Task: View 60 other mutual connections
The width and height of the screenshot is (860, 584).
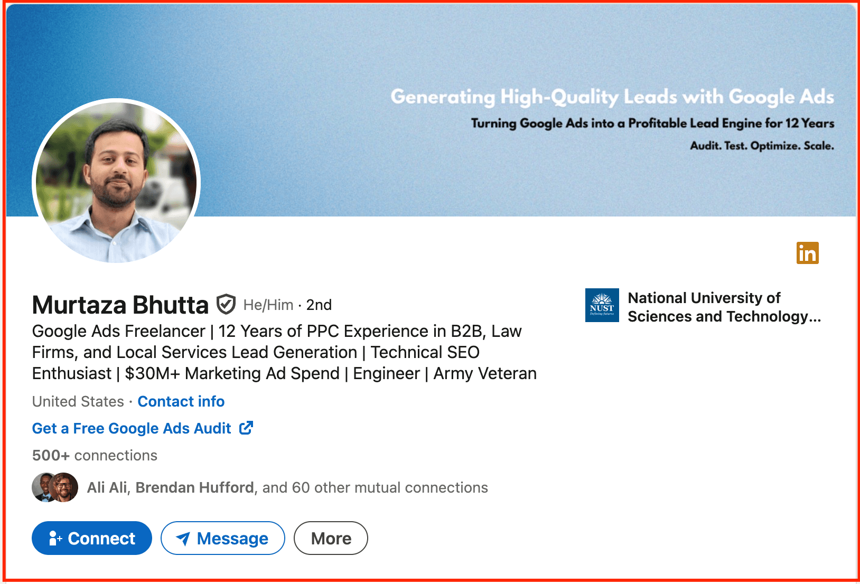Action: point(390,487)
